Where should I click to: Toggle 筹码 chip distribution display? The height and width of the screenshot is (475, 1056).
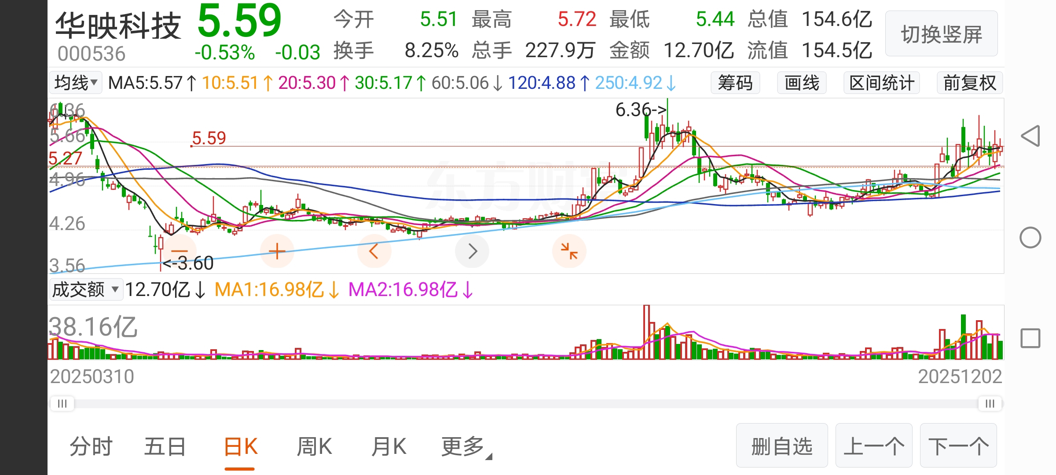735,83
